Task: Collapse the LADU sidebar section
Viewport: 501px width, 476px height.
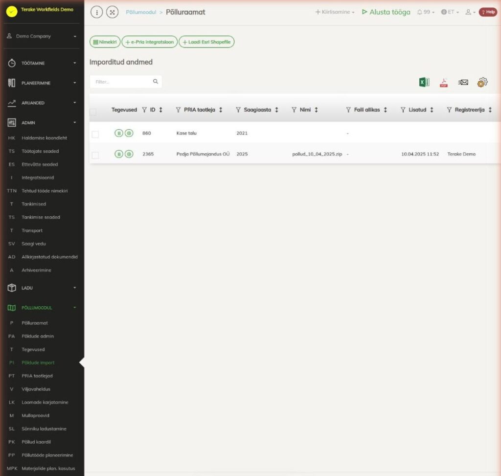Action: (42, 288)
